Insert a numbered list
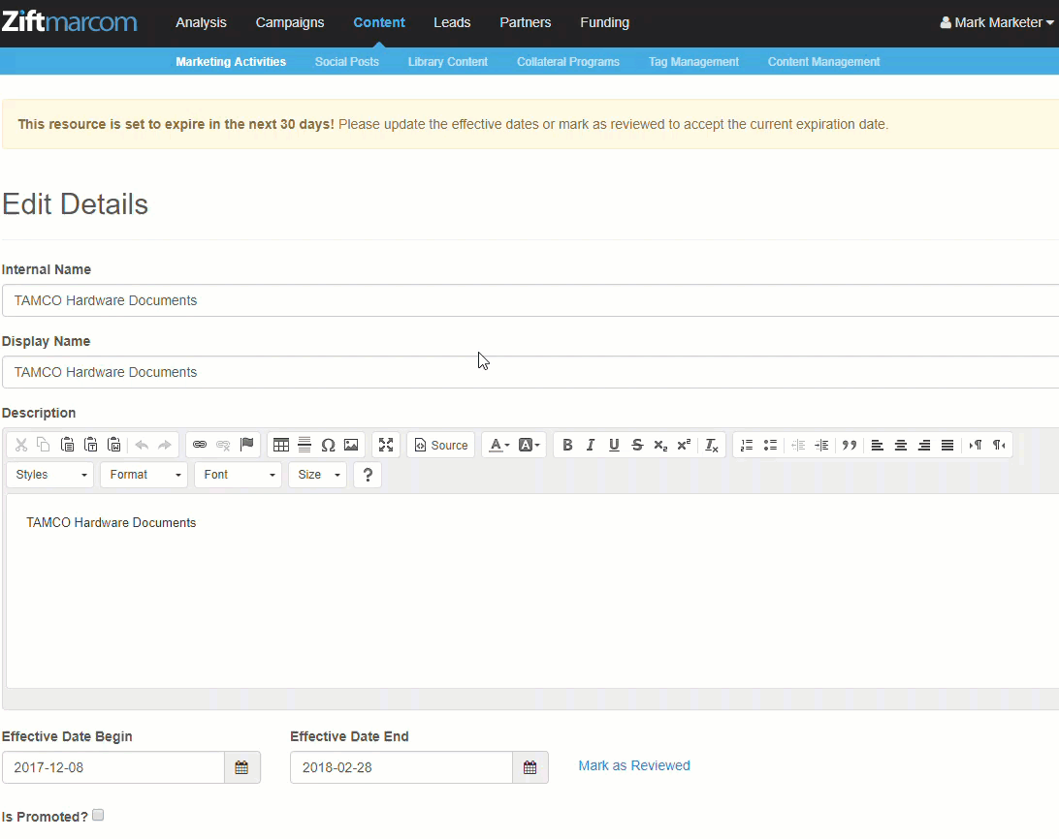Screen dimensions: 1059x839 pos(747,445)
